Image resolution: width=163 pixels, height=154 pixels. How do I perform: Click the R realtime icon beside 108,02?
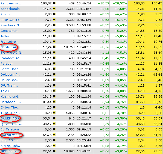[54, 3]
